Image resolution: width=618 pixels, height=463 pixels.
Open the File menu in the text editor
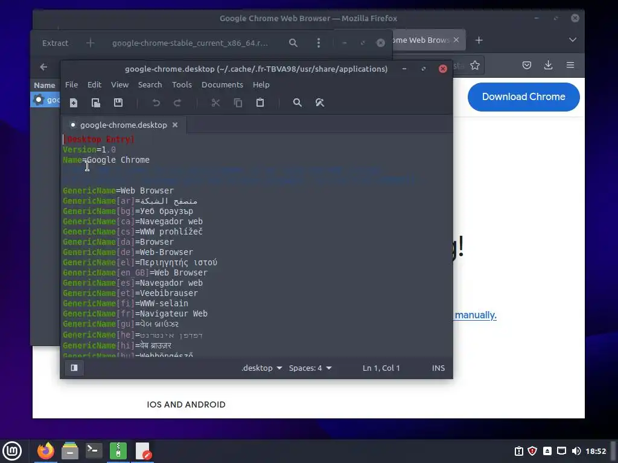71,84
